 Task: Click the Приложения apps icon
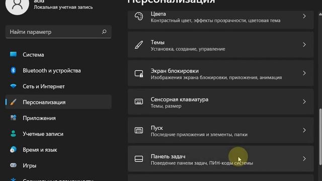coord(14,118)
